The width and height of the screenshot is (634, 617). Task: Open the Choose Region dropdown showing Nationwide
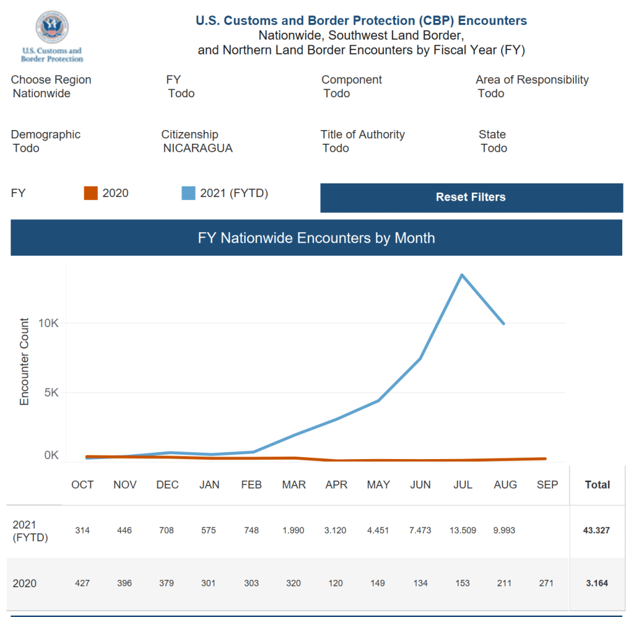(x=41, y=94)
